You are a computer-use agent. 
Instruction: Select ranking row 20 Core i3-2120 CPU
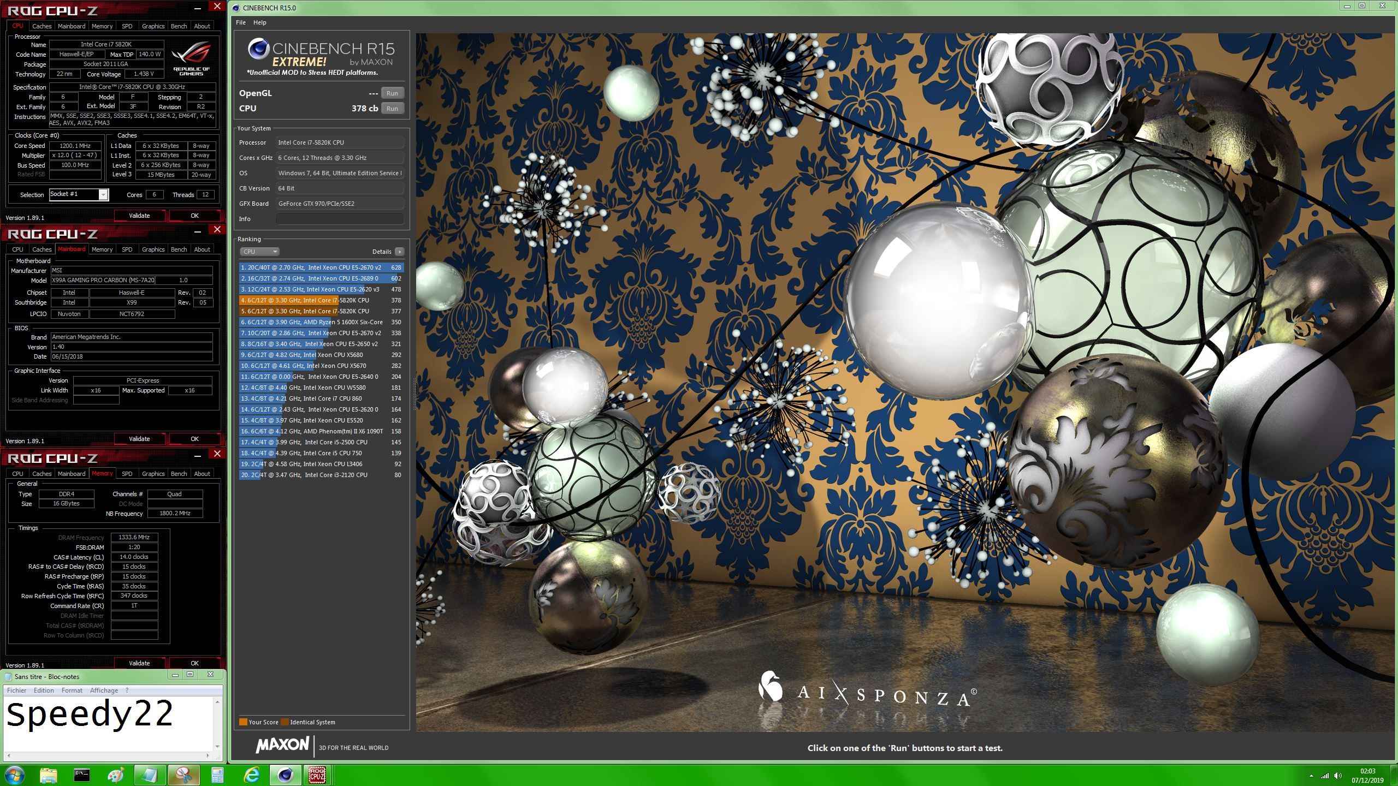point(321,475)
